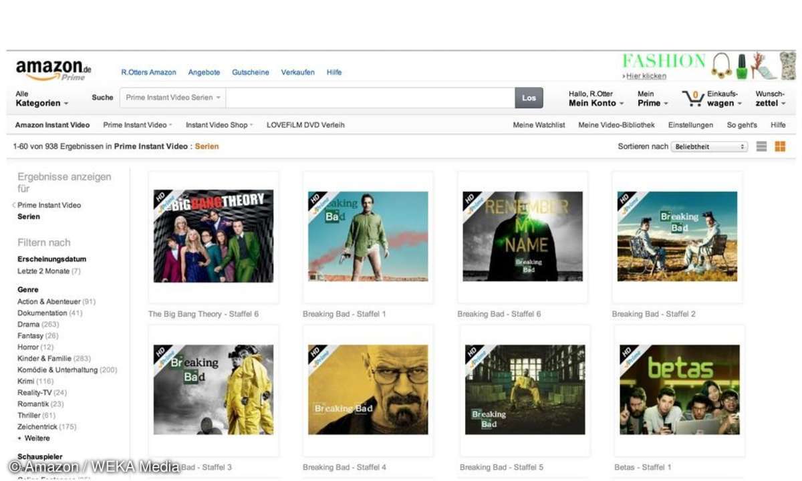Open Breaking Bad Staffel 4 cover image
Image resolution: width=802 pixels, height=481 pixels.
(368, 389)
